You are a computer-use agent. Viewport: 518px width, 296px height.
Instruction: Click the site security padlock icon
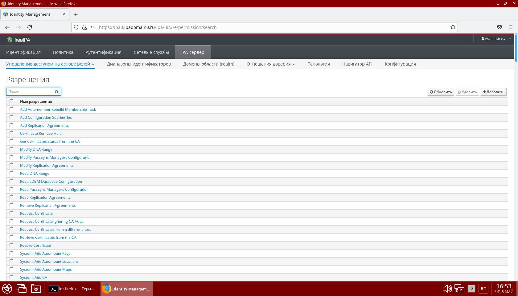(x=84, y=27)
